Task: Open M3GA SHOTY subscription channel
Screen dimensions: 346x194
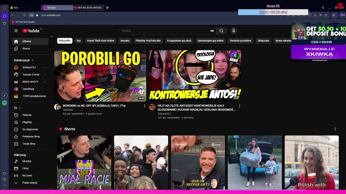Action: (30, 82)
